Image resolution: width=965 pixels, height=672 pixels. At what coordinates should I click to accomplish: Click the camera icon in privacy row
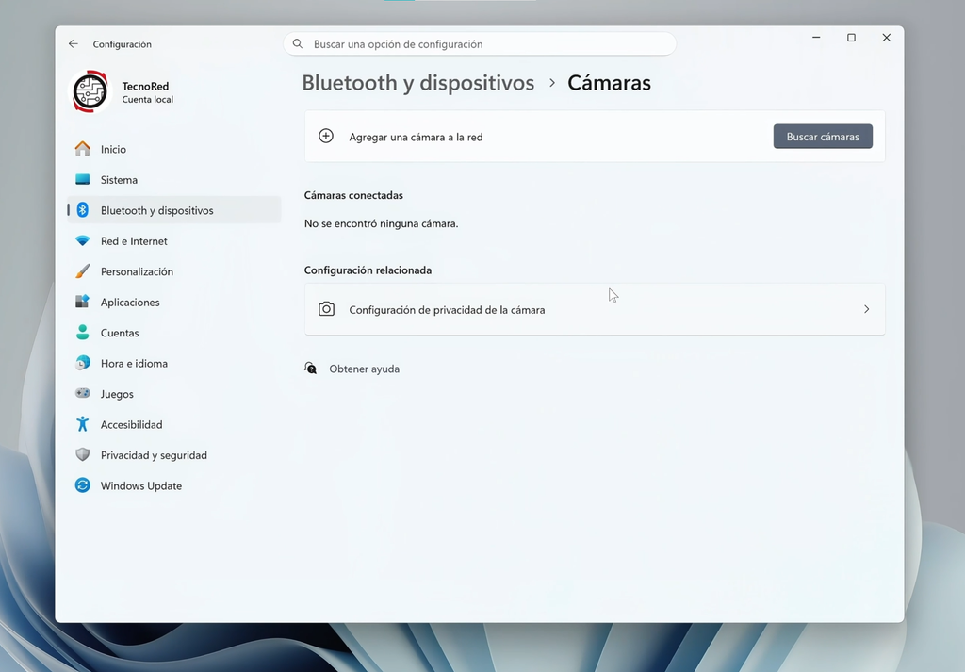[x=326, y=309]
